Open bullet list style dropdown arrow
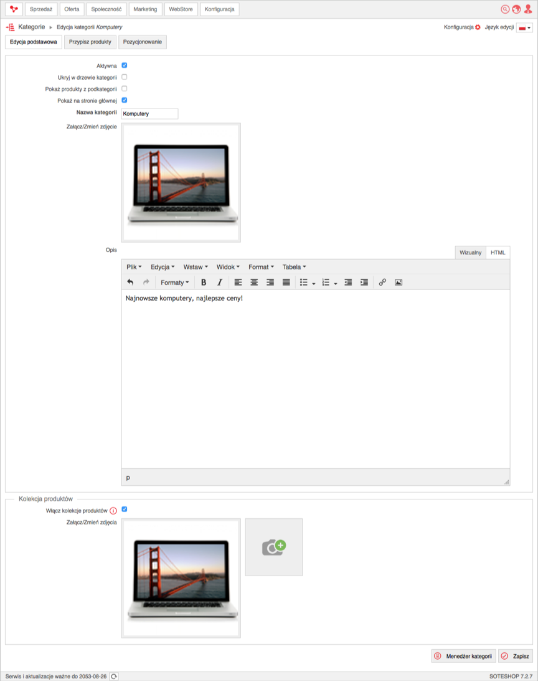Image resolution: width=538 pixels, height=681 pixels. (x=313, y=283)
